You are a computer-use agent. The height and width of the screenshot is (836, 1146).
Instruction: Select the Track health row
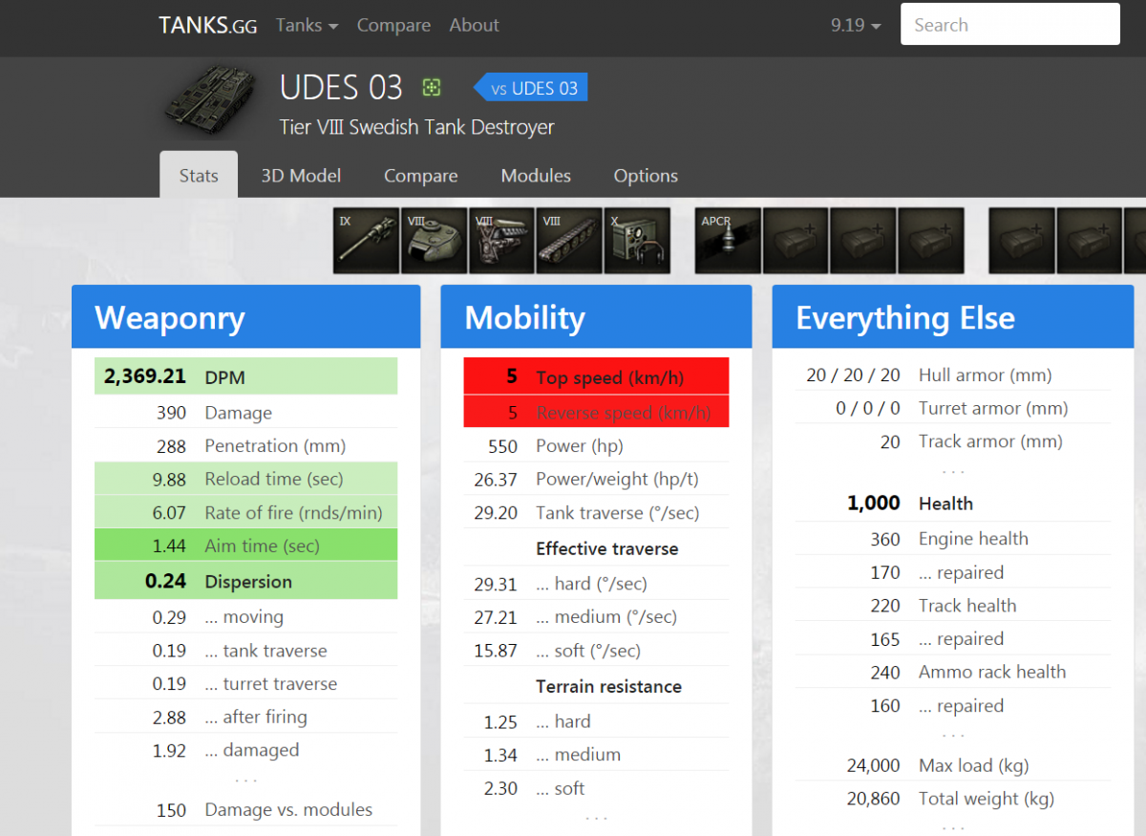pos(953,605)
